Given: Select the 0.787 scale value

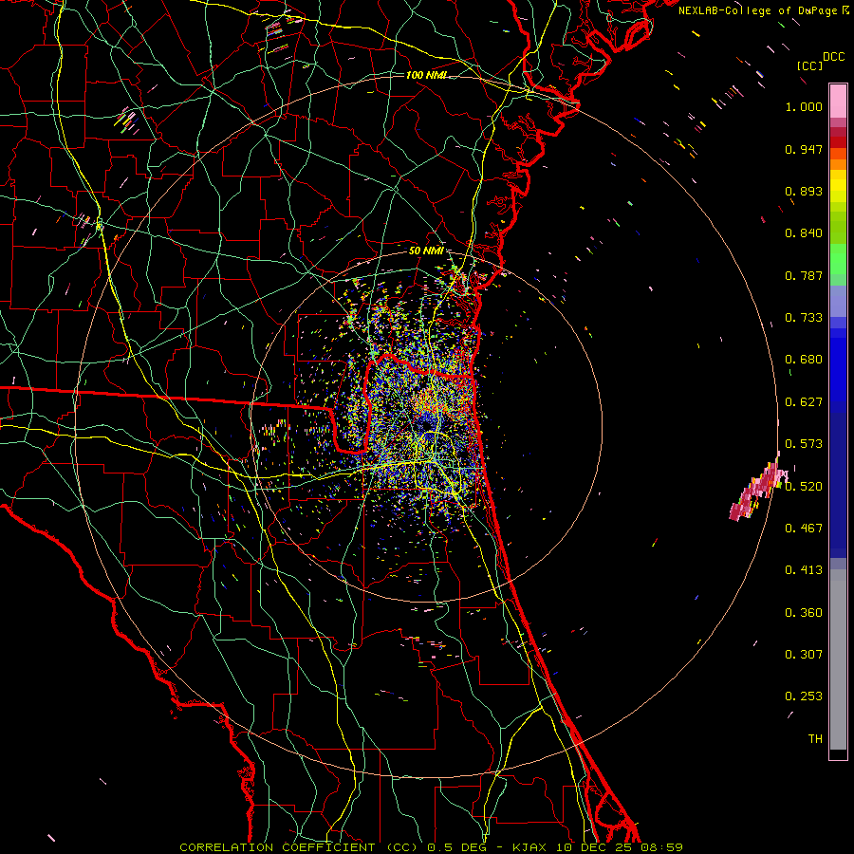Looking at the screenshot, I should 804,275.
